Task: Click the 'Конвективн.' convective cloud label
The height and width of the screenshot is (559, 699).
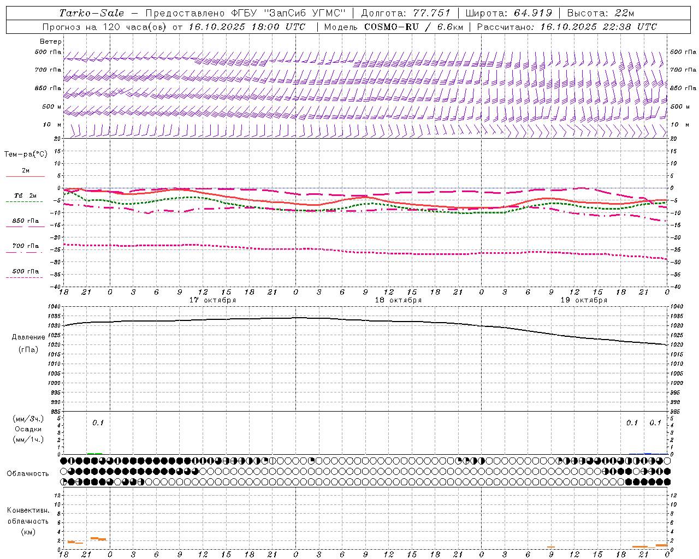Action: [28, 510]
